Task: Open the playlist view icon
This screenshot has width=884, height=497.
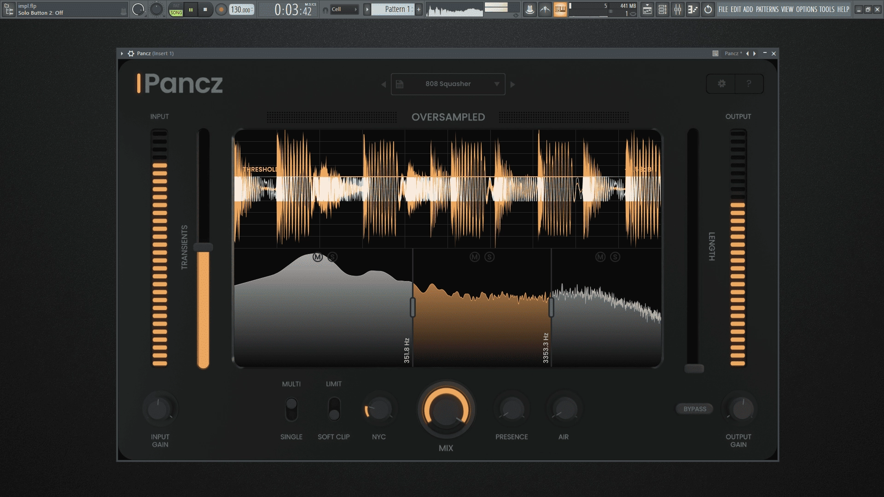Action: (647, 9)
